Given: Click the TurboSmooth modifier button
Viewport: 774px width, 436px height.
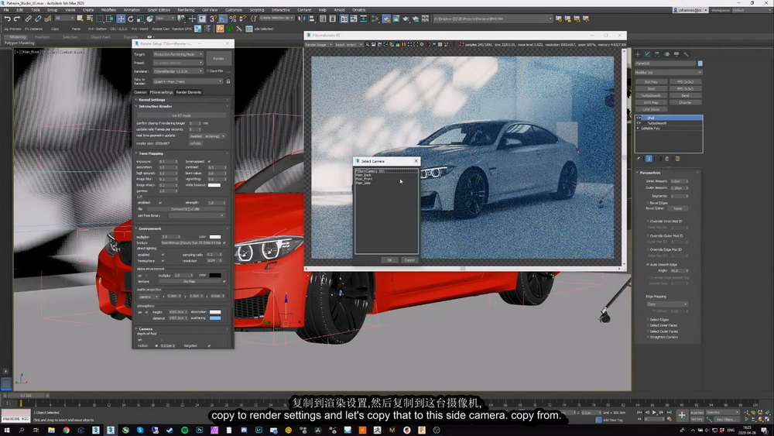Looking at the screenshot, I should tap(651, 96).
